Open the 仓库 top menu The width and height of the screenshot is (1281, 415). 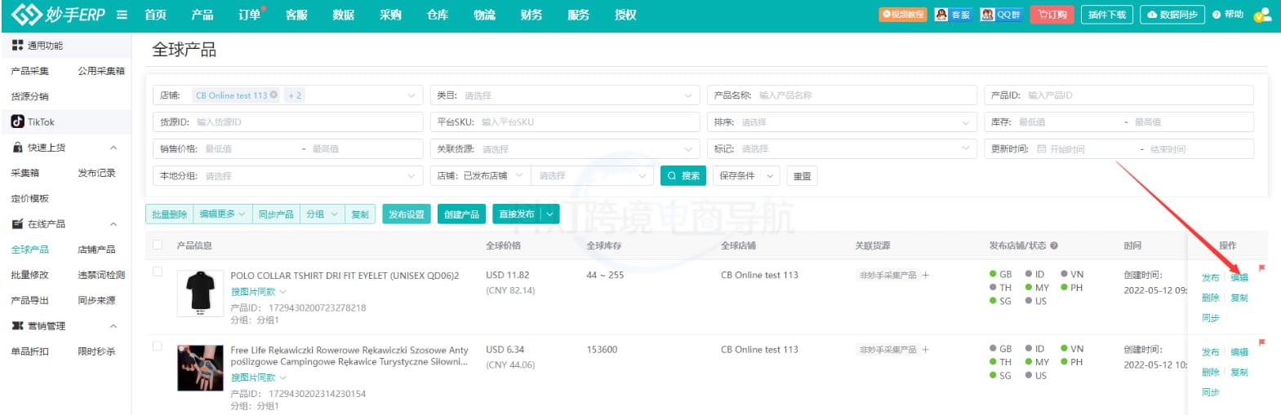(438, 15)
